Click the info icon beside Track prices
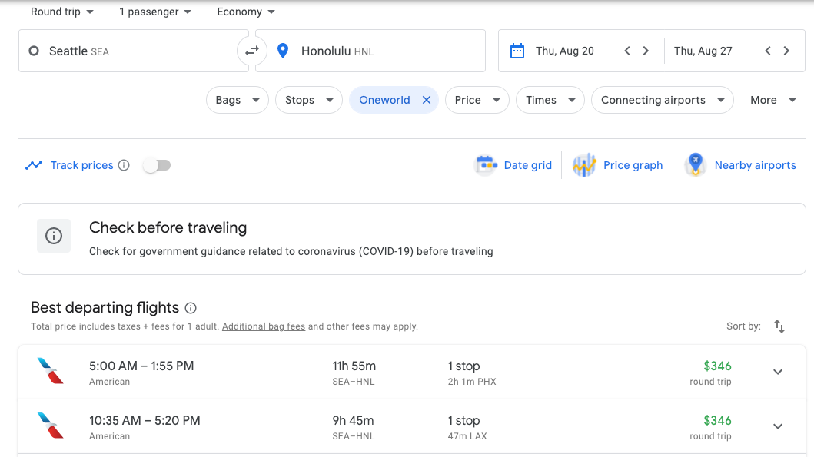Viewport: 814px width, 457px height. [124, 165]
